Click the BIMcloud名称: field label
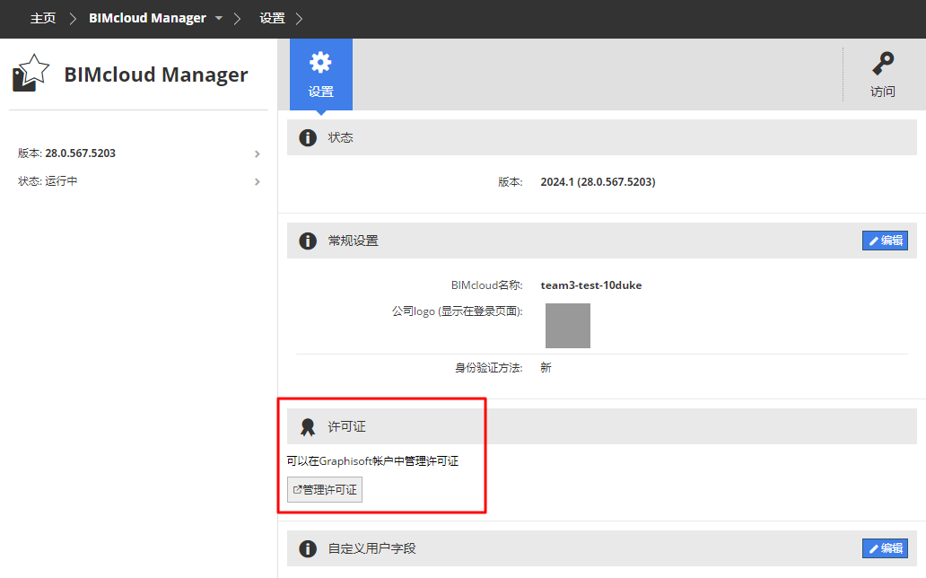 [486, 285]
